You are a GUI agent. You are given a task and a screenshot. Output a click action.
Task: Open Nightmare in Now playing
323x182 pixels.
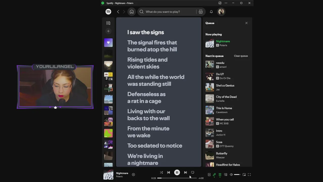point(223,41)
